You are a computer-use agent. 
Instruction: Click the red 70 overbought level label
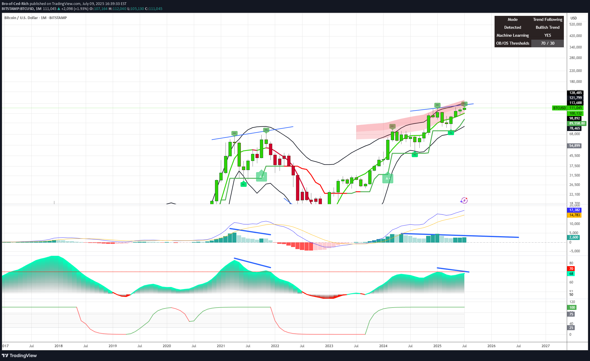pyautogui.click(x=571, y=269)
